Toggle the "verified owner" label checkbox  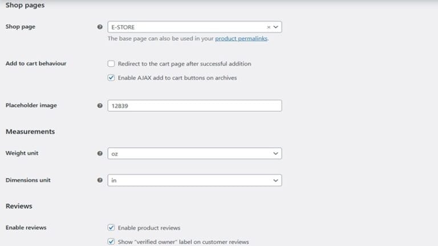[x=112, y=241]
